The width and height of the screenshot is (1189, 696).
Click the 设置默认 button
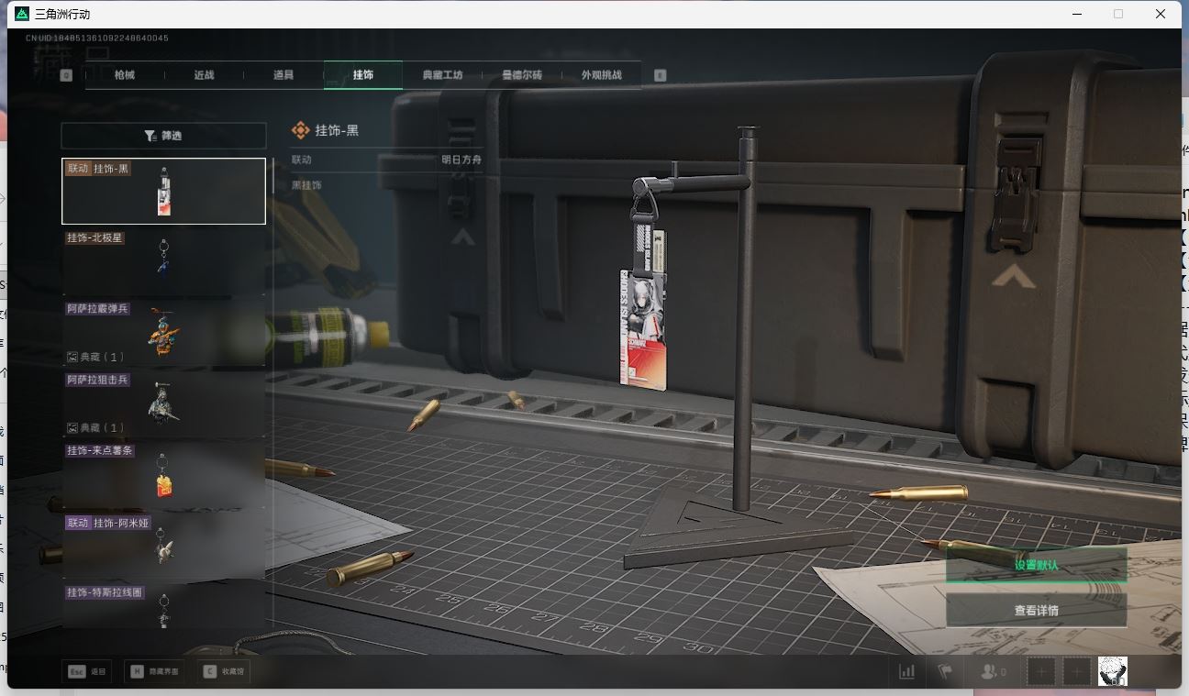(1036, 565)
